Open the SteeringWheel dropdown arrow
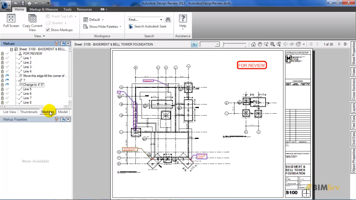 click(304, 44)
